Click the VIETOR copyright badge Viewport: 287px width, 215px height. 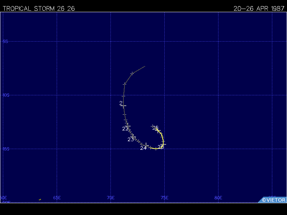pyautogui.click(x=273, y=200)
